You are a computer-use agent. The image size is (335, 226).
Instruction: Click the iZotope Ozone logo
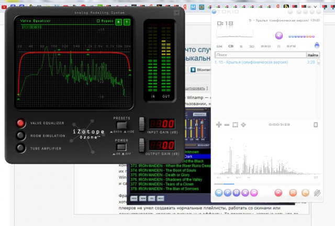88,134
